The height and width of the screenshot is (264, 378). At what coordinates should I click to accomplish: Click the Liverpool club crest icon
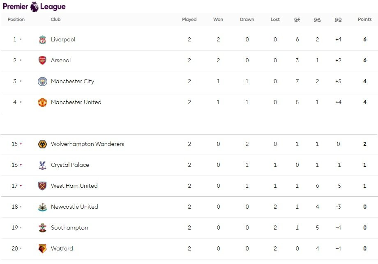42,40
